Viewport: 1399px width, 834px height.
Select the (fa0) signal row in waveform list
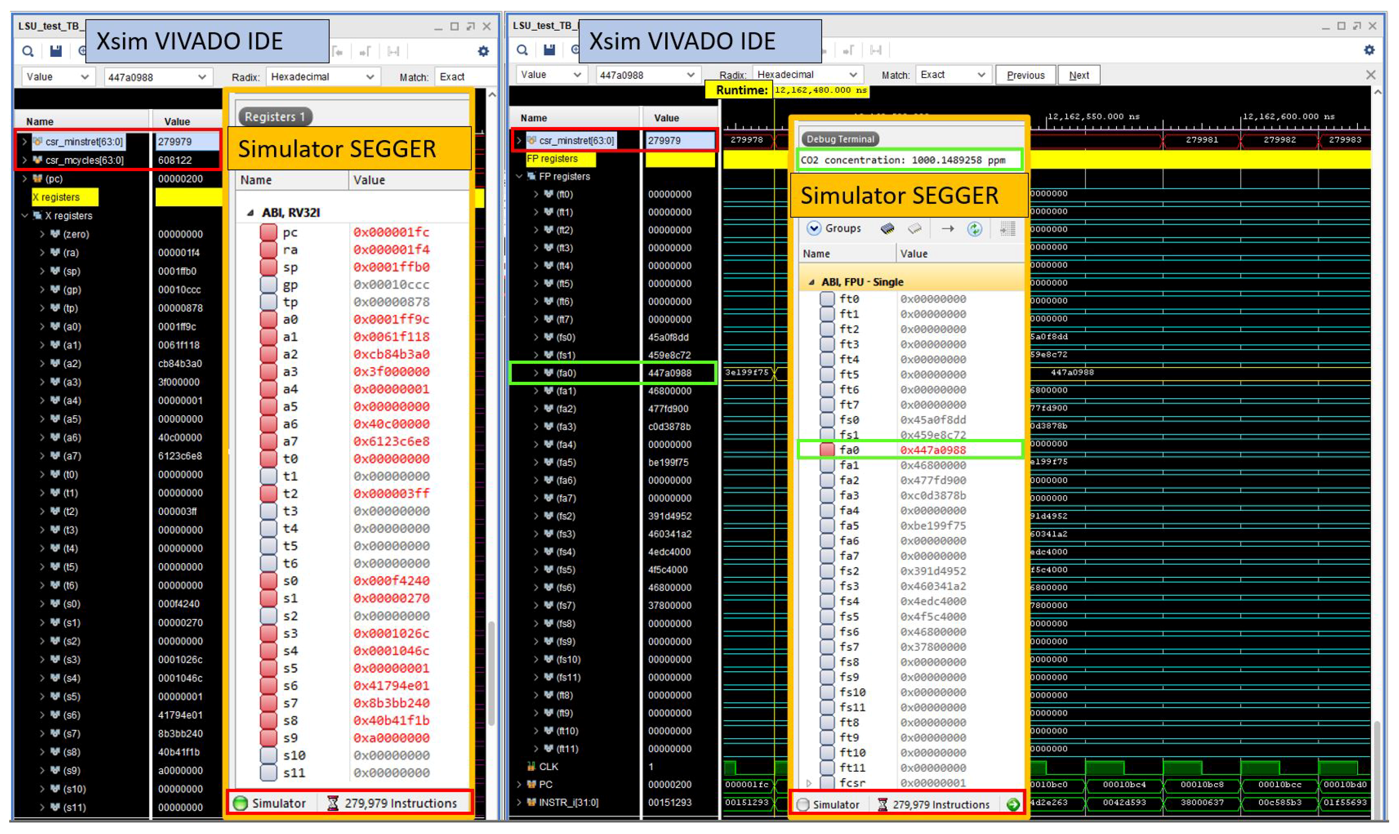tap(566, 373)
